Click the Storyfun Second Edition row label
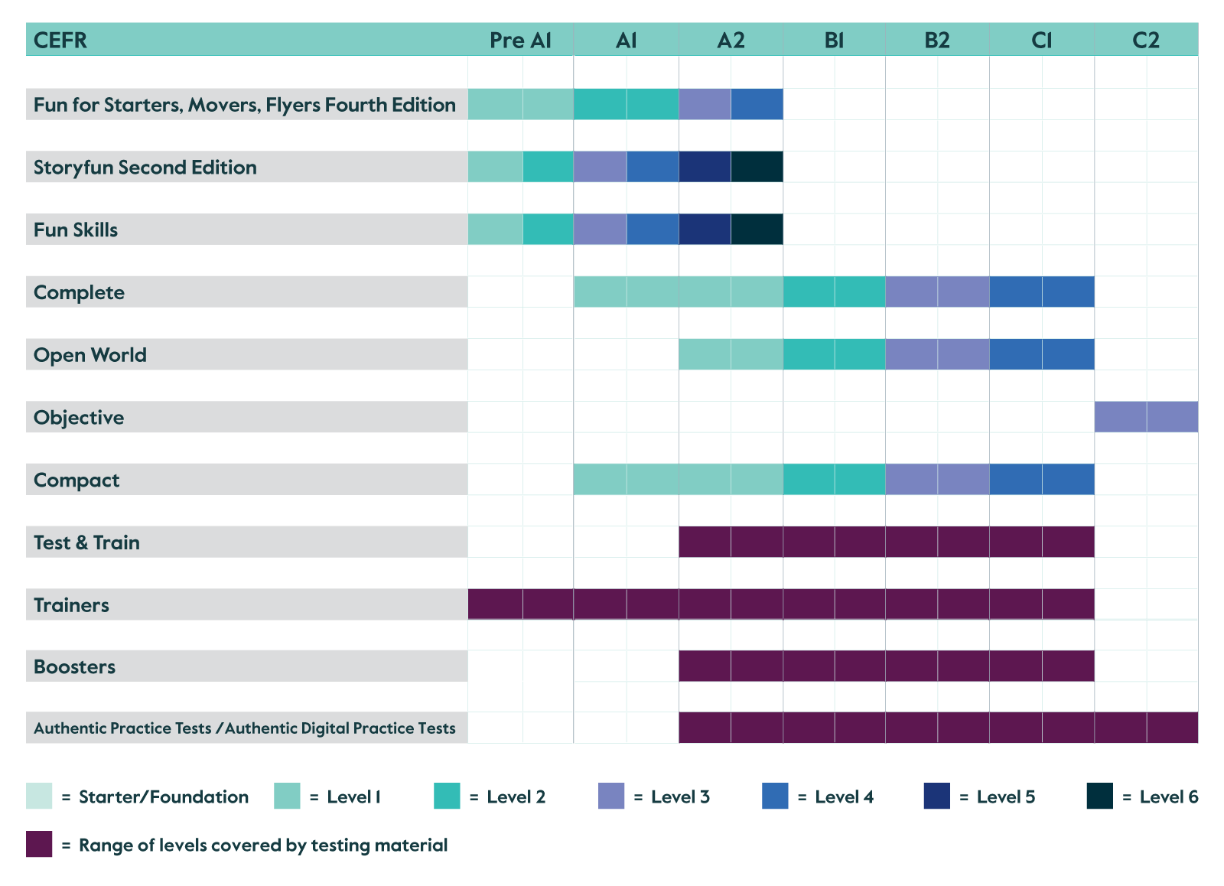 (145, 167)
